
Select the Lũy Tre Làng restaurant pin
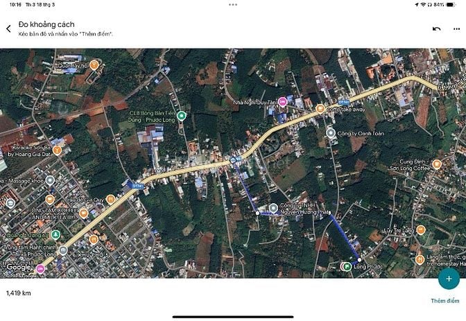point(420,229)
